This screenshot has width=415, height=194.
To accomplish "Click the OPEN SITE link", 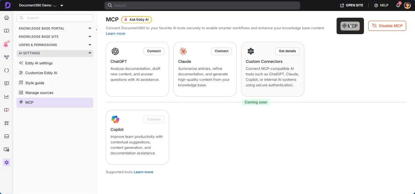I will 352,5.
